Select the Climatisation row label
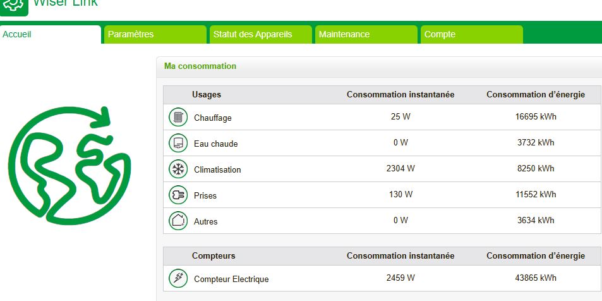Screen dimensions: 602x301 click(x=217, y=170)
